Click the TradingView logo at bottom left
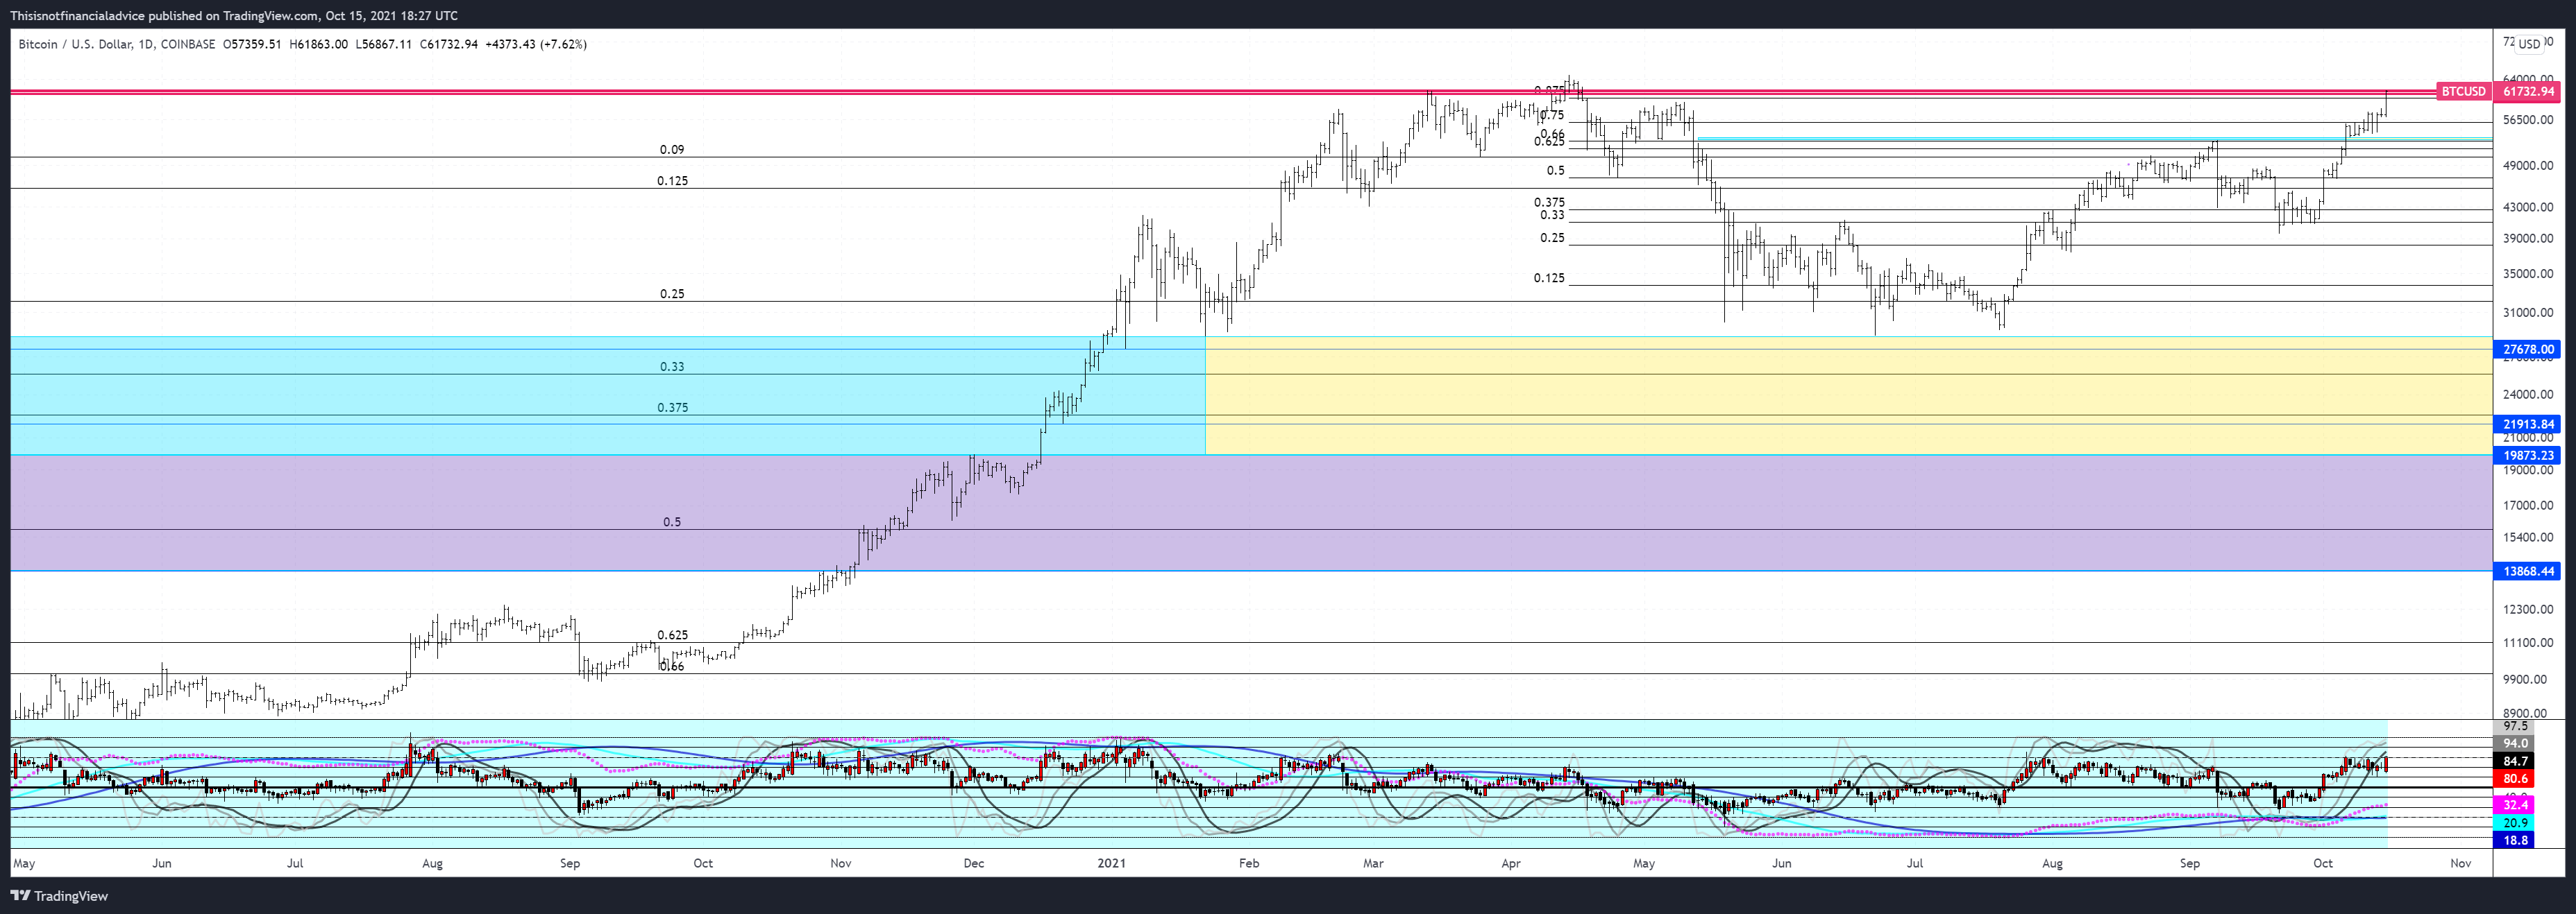 [x=59, y=896]
